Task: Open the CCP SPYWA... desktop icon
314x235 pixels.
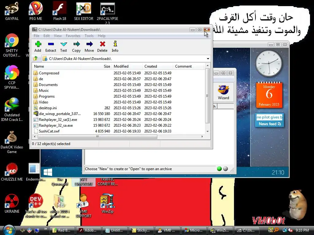Action: 12,77
